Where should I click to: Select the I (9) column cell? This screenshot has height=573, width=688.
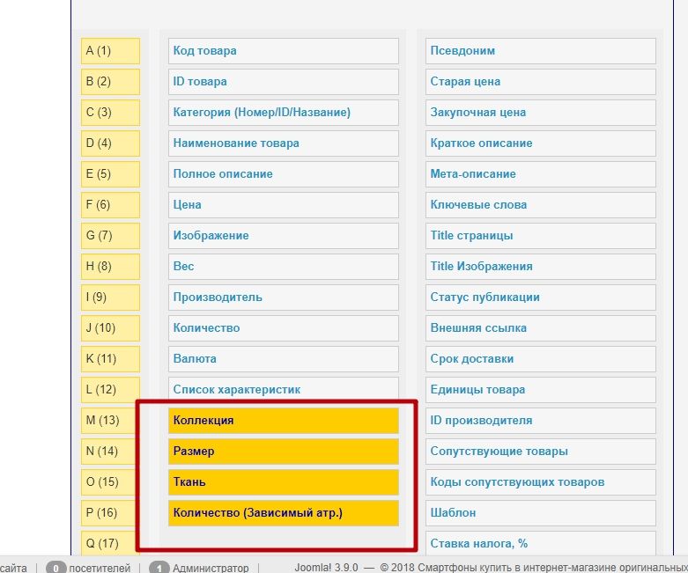pos(110,298)
